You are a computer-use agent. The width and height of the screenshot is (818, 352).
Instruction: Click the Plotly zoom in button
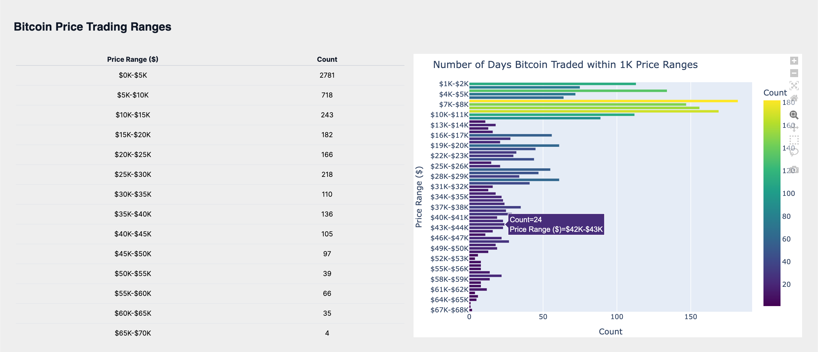click(794, 61)
